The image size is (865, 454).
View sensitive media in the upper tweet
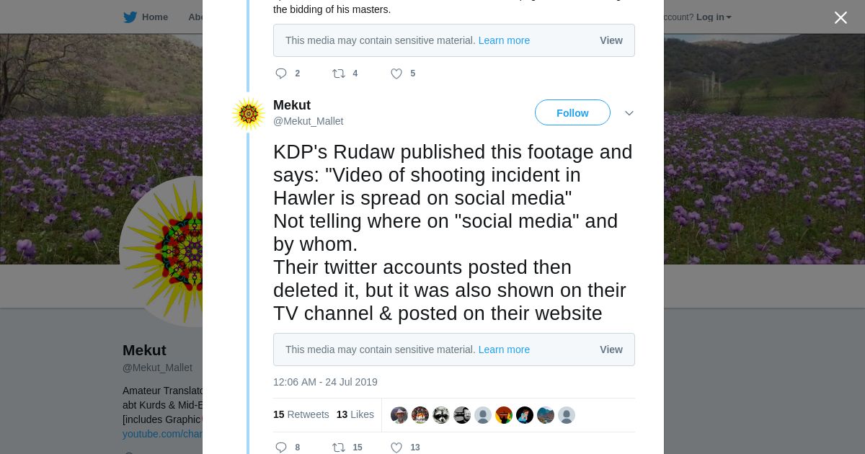611,40
